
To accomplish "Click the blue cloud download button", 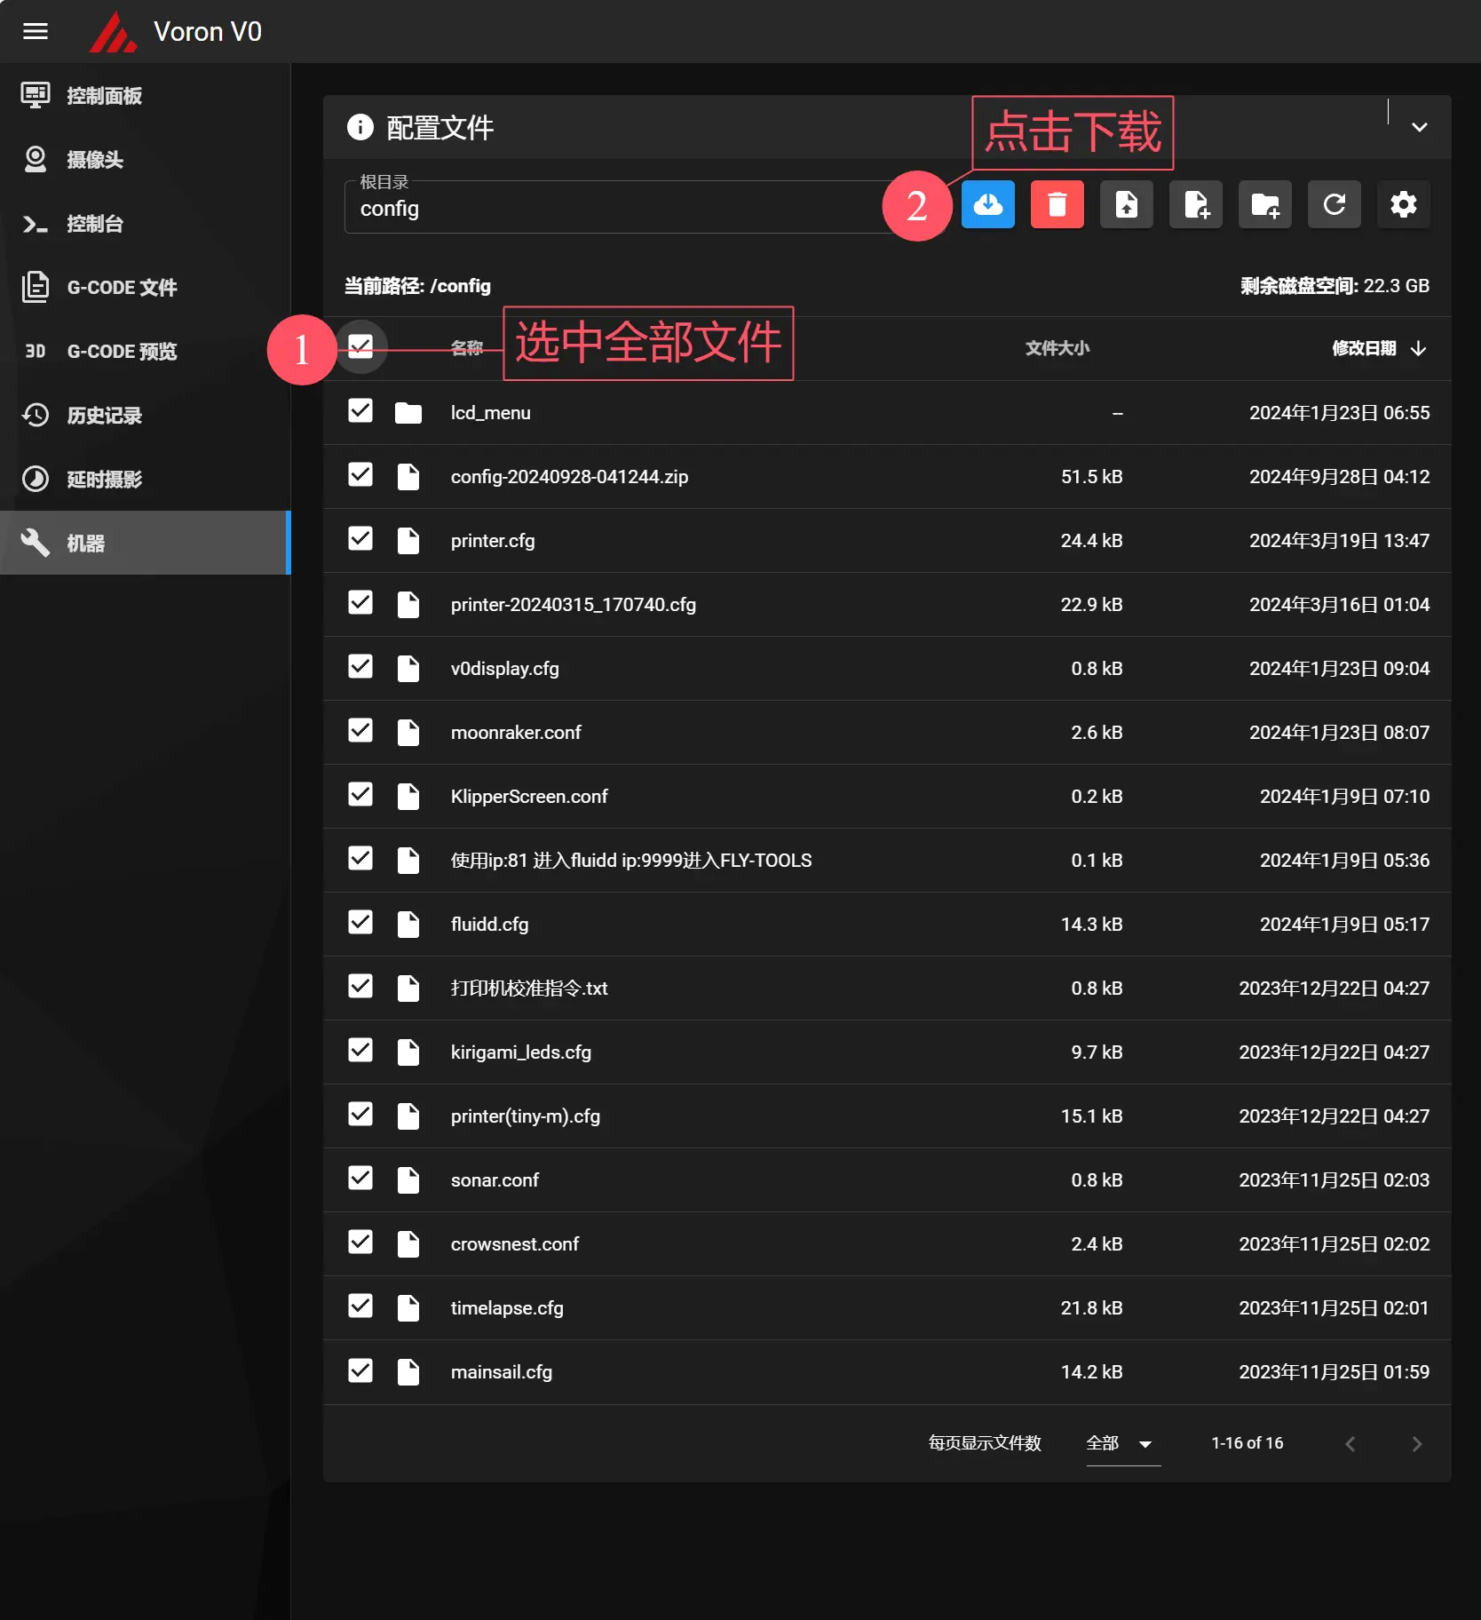I will 987,205.
